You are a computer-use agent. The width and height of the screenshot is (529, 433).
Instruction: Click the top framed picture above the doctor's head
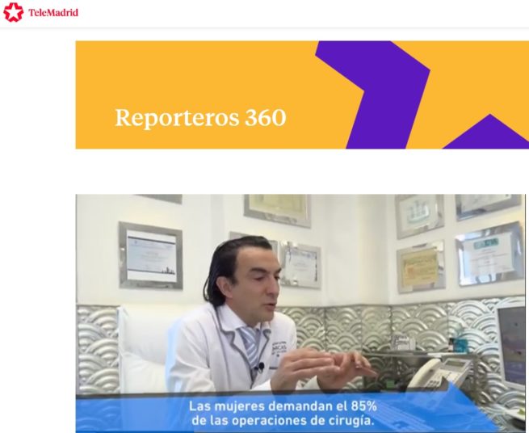pos(277,209)
